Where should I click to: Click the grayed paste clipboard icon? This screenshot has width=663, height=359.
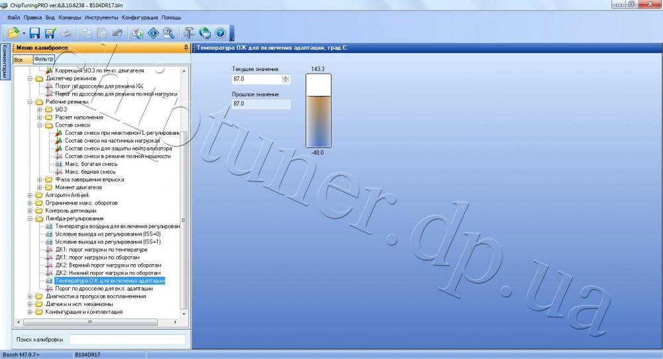pos(101,33)
